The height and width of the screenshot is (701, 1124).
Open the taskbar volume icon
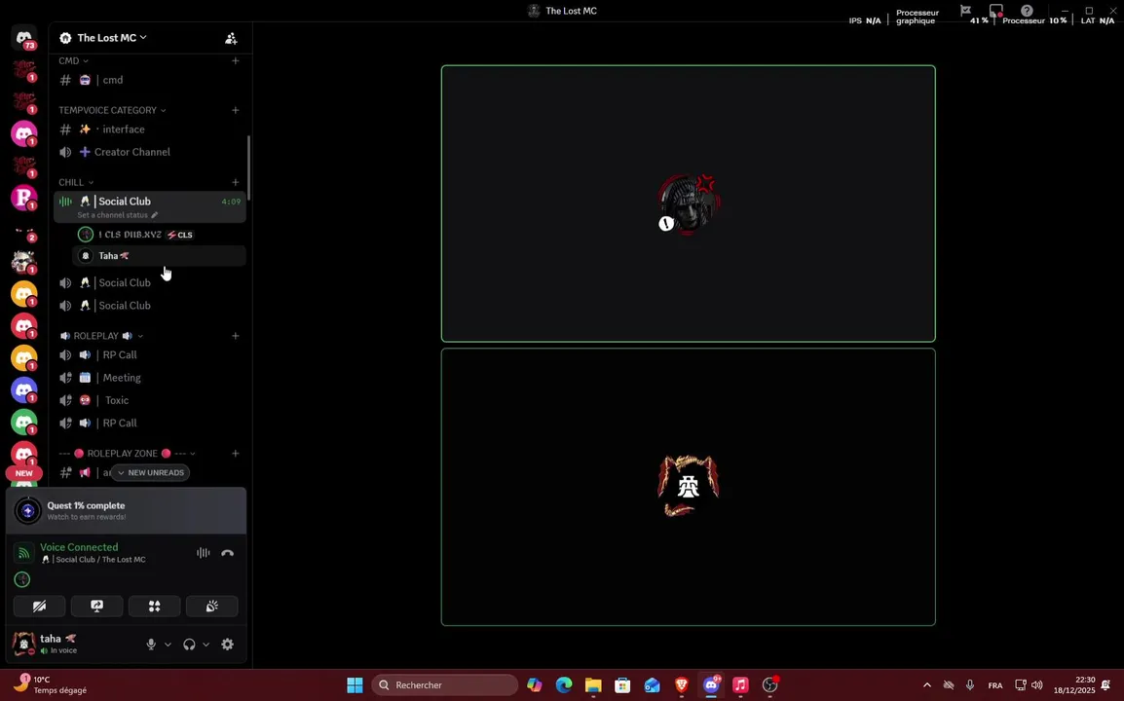coord(1036,685)
